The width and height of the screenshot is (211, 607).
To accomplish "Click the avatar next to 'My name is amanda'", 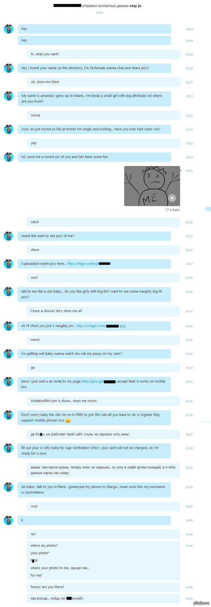I will pos(8,96).
